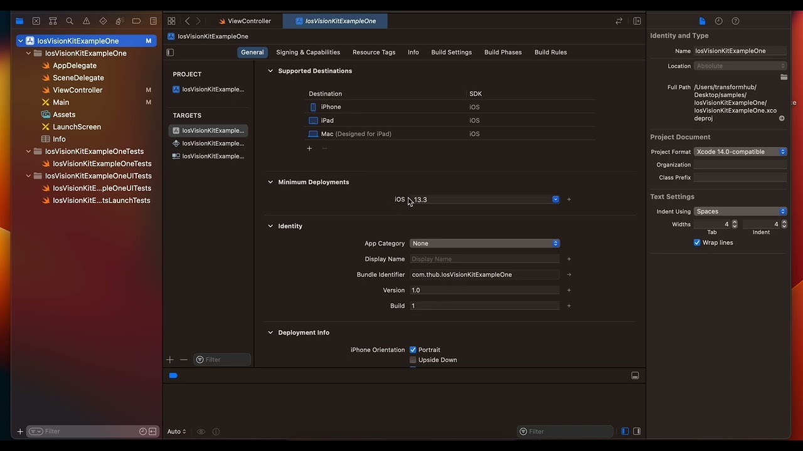The height and width of the screenshot is (451, 803).
Task: Show recent files clock filter
Action: (142, 431)
